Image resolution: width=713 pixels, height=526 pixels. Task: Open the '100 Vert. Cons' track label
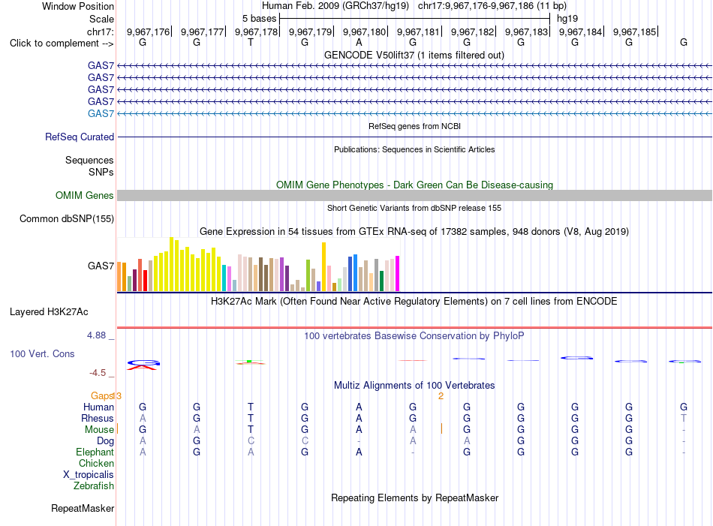click(42, 353)
